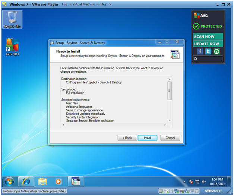This screenshot has width=234, height=196.
Task: Click the horizontal scroll right arrow
Action: point(165,125)
